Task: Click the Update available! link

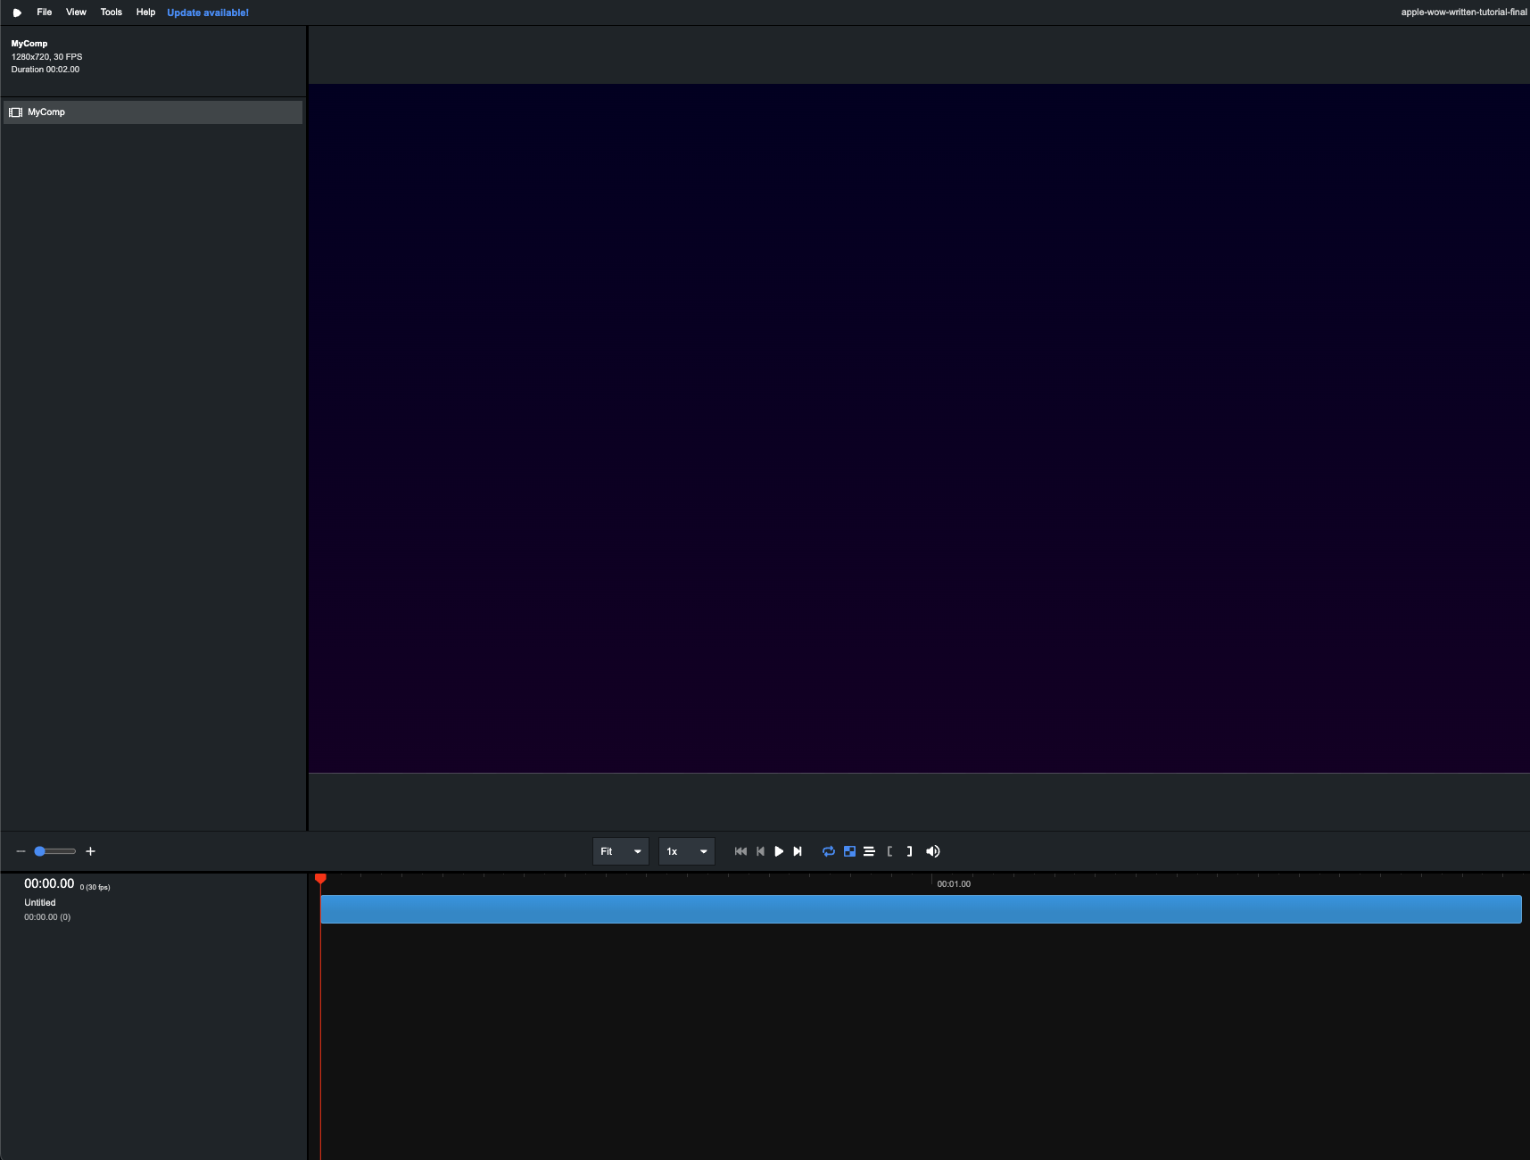Action: [208, 12]
